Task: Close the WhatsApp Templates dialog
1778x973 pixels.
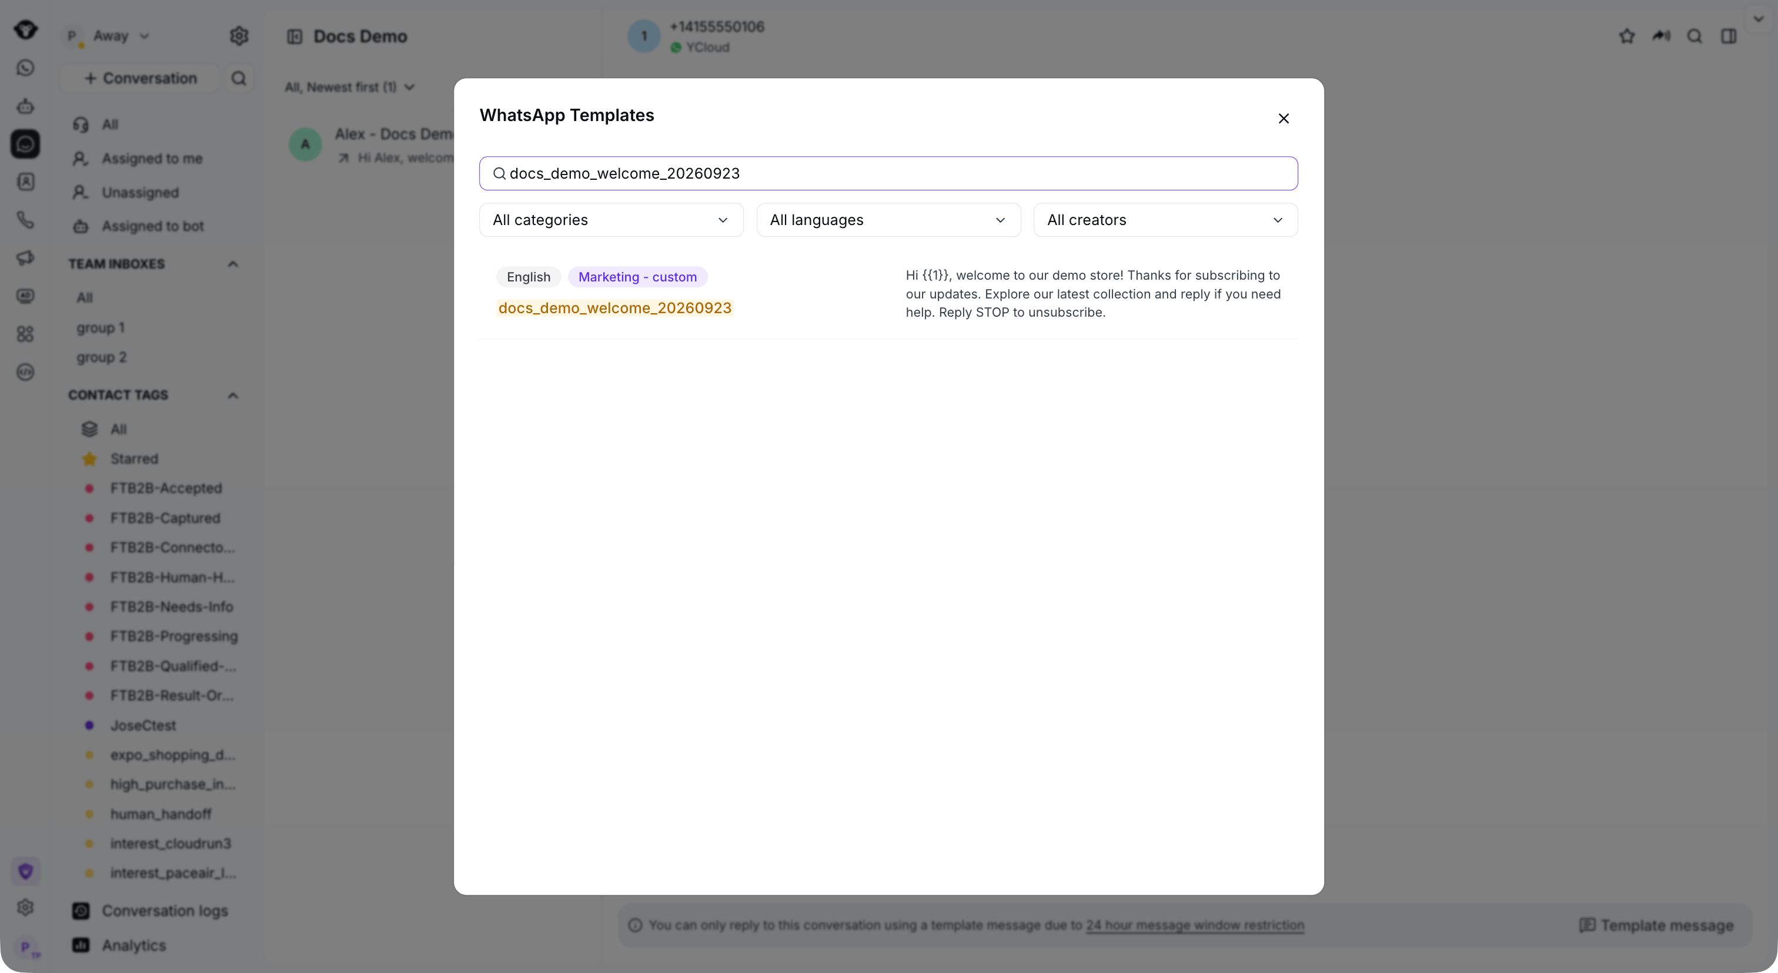Action: [1283, 119]
